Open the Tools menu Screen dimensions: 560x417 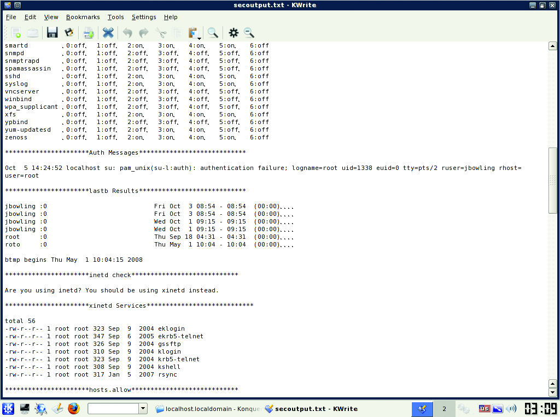click(x=115, y=17)
